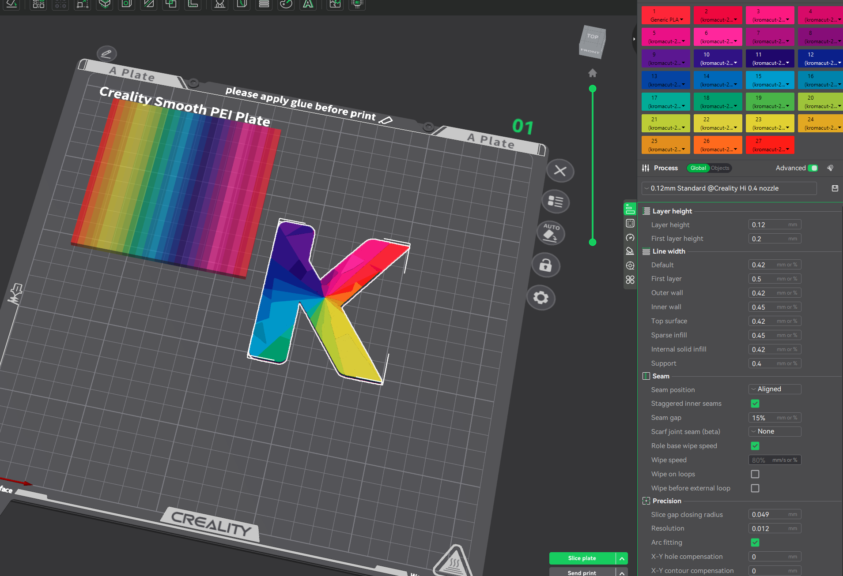This screenshot has height=576, width=843.
Task: Uncheck Staggered inner seams checkbox
Action: click(755, 404)
